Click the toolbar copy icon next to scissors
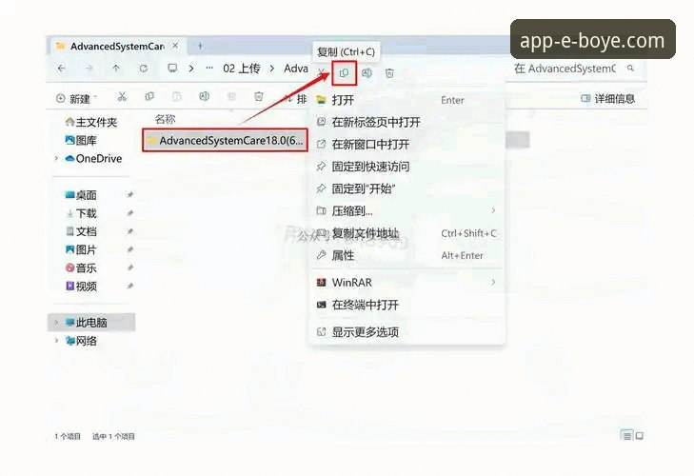 tap(149, 96)
